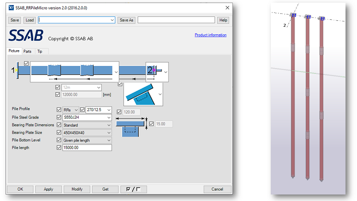Click the Cancel button
The image size is (357, 201).
[x=217, y=189]
